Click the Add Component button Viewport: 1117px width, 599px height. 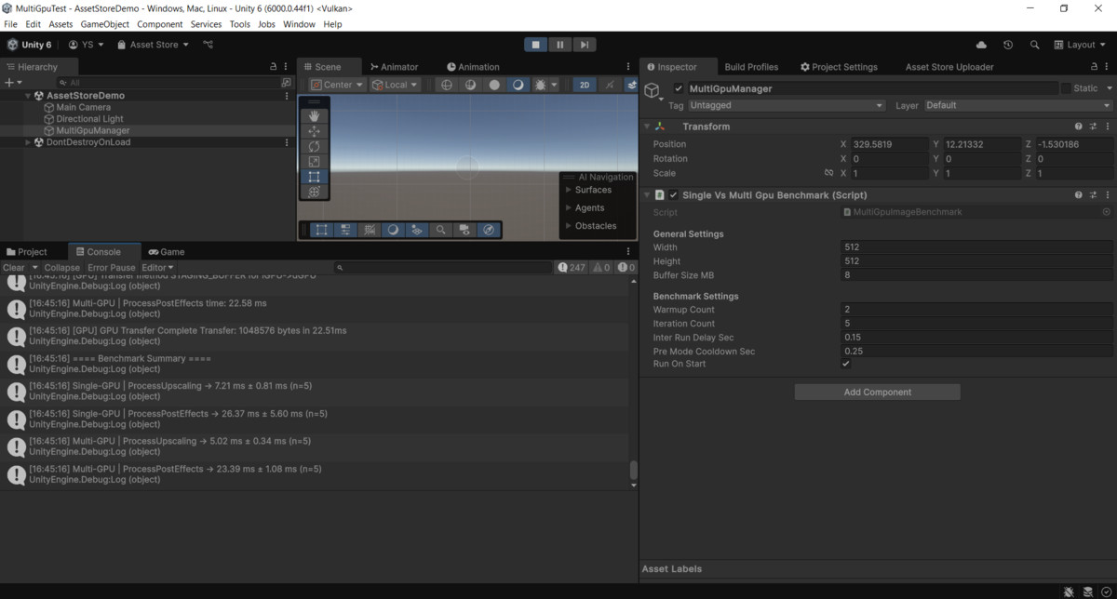pyautogui.click(x=877, y=393)
